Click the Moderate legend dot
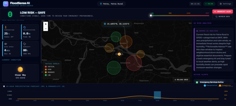The width and height of the screenshot is (236, 106). point(46,72)
